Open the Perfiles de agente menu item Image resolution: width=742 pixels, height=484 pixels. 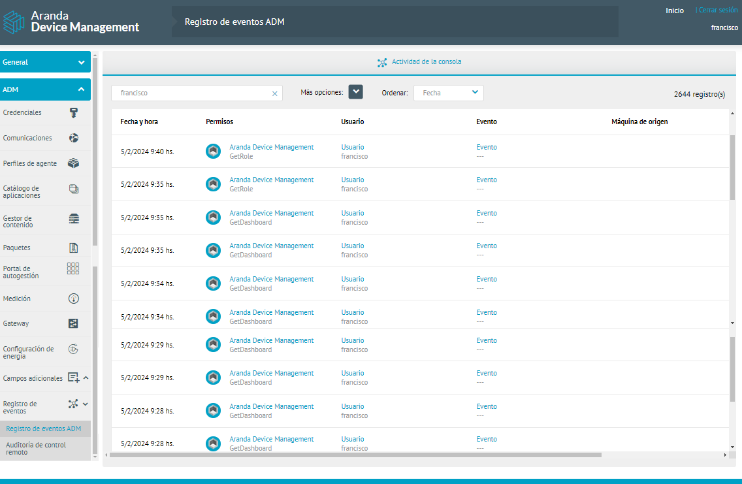(45, 163)
